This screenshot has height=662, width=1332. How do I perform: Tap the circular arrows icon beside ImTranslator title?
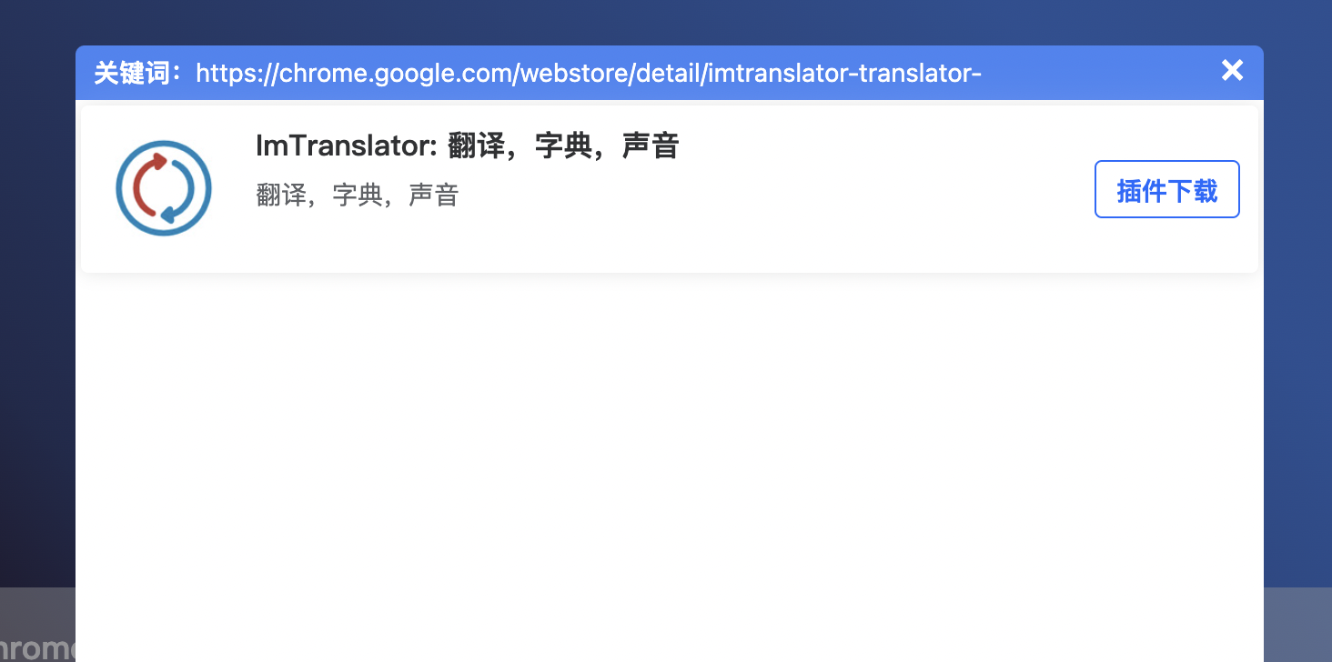[163, 187]
